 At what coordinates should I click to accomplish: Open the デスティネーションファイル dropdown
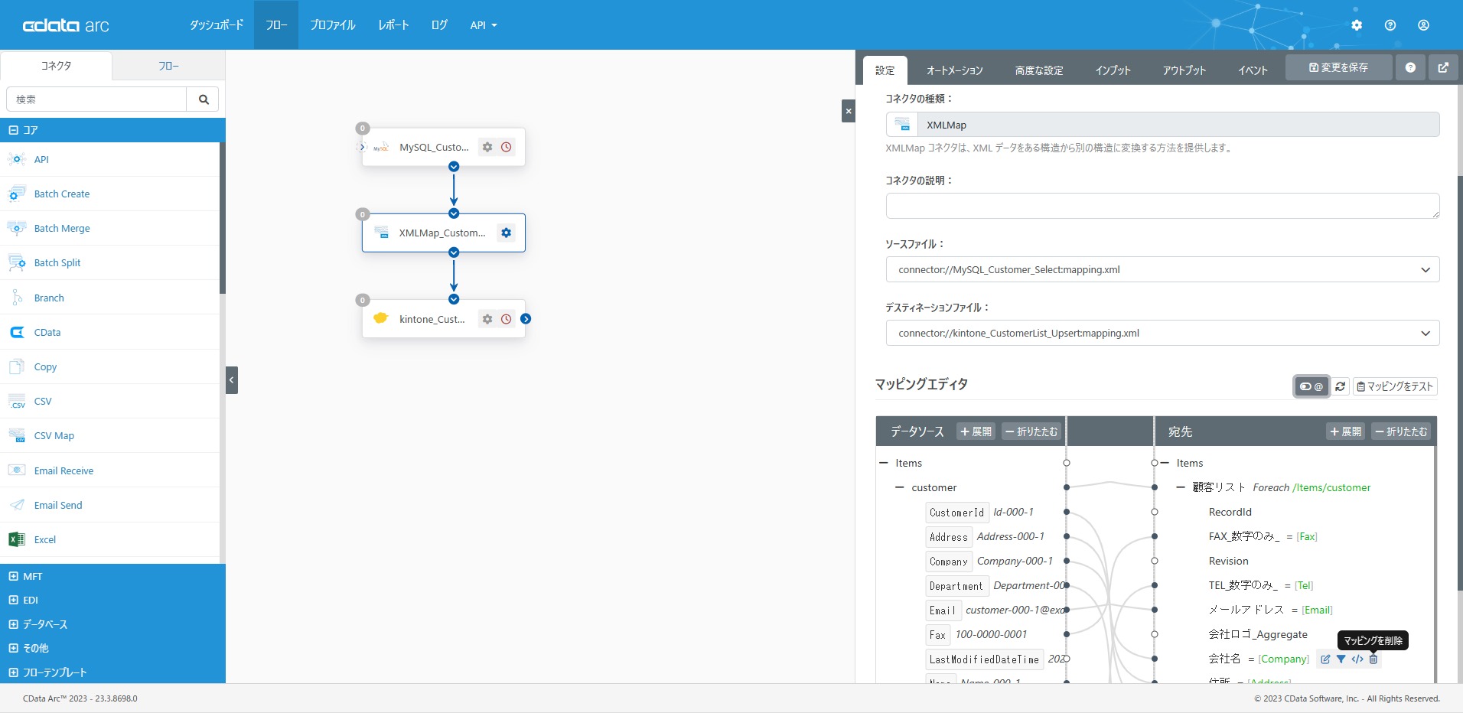point(1162,333)
